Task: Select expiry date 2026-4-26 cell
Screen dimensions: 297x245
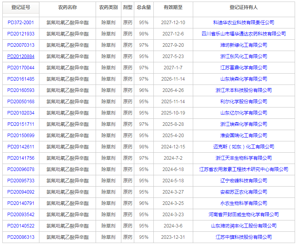Action: click(173, 90)
